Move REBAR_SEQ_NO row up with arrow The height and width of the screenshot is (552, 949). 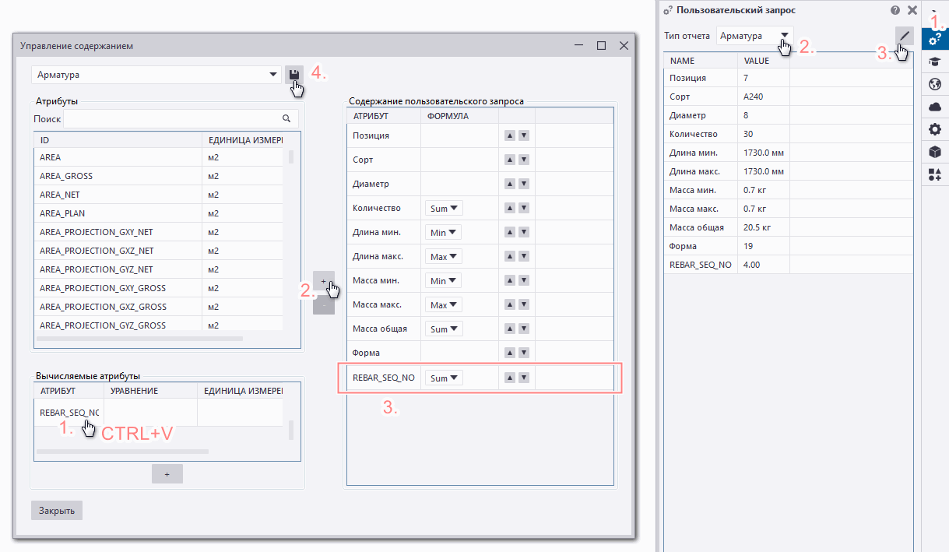click(x=509, y=378)
